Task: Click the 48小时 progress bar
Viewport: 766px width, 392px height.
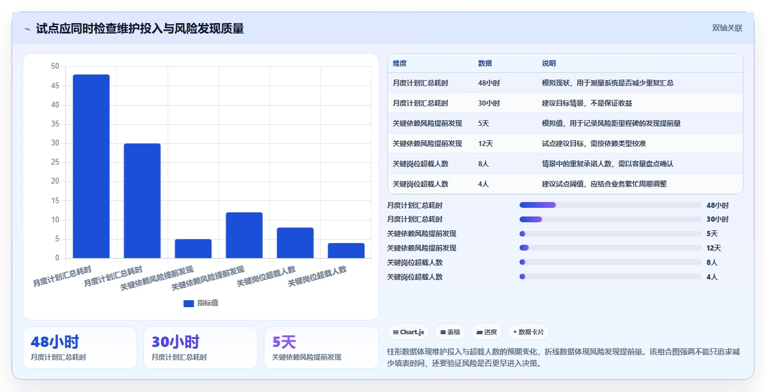Action: coord(611,205)
